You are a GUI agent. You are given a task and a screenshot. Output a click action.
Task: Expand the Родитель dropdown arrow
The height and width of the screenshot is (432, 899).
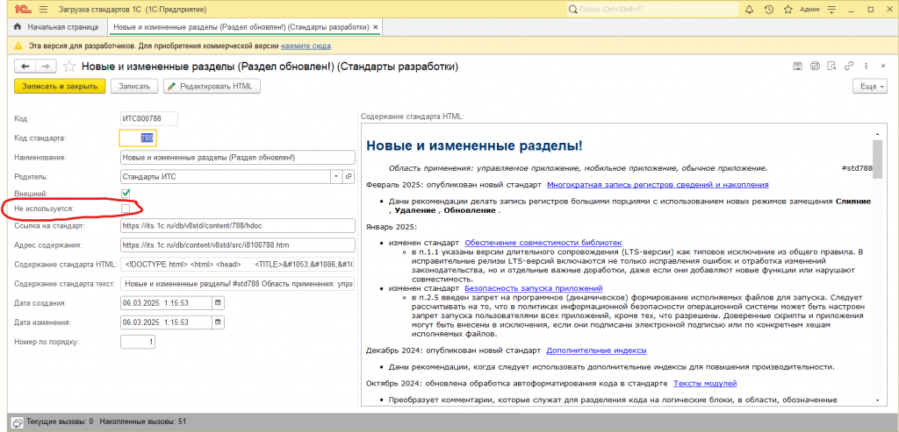(336, 177)
